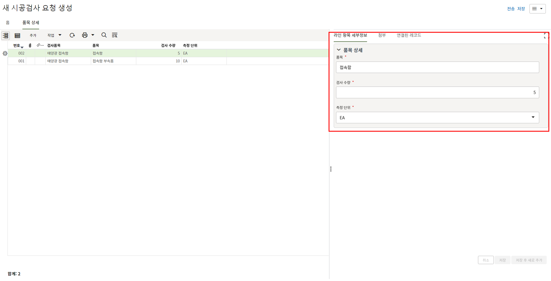Open the hamburger menu at top right
The height and width of the screenshot is (281, 551).
point(537,9)
